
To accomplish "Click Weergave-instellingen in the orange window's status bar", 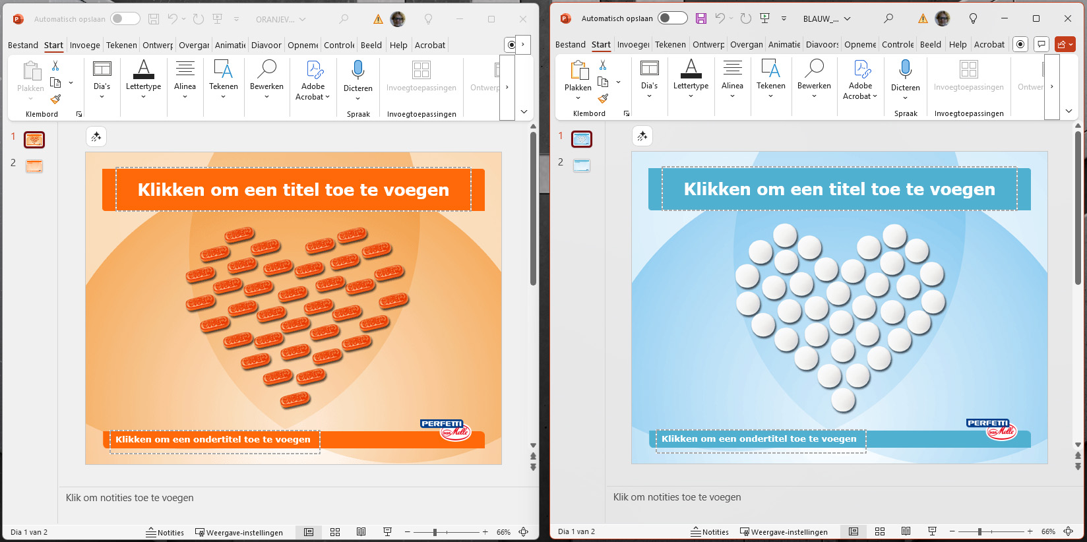I will 239,532.
